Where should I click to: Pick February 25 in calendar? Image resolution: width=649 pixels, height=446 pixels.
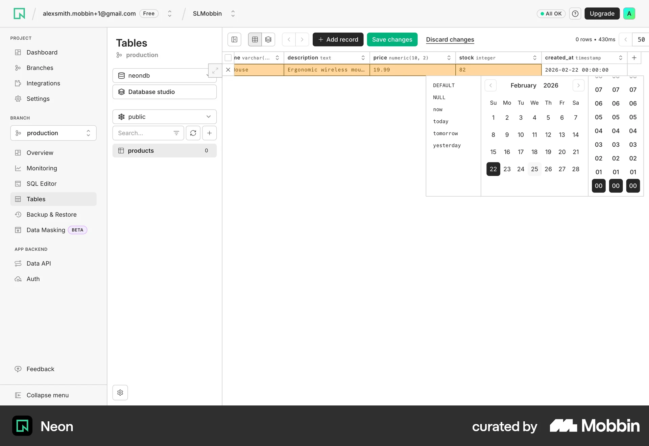coord(534,169)
